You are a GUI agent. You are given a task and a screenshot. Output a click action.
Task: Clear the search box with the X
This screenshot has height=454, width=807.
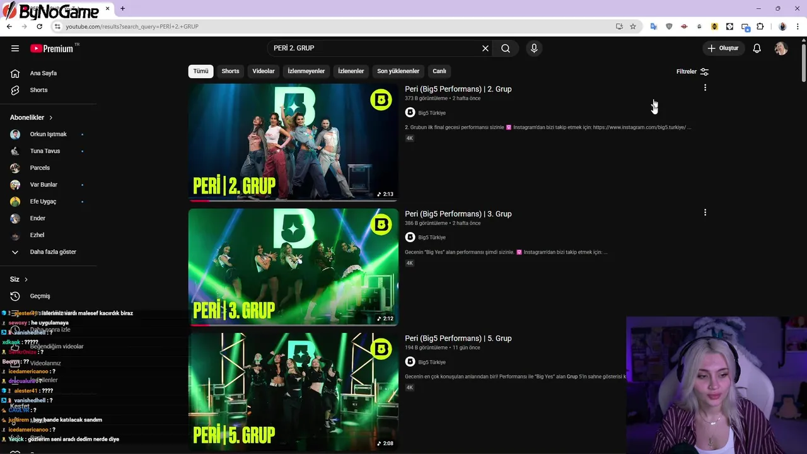click(x=485, y=49)
